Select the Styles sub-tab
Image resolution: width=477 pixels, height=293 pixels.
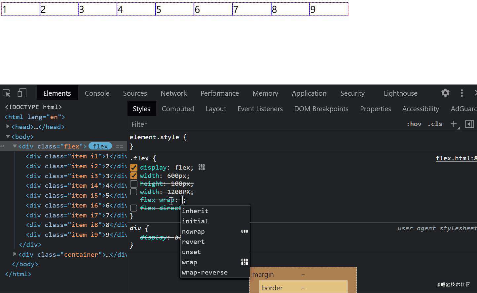click(x=141, y=109)
